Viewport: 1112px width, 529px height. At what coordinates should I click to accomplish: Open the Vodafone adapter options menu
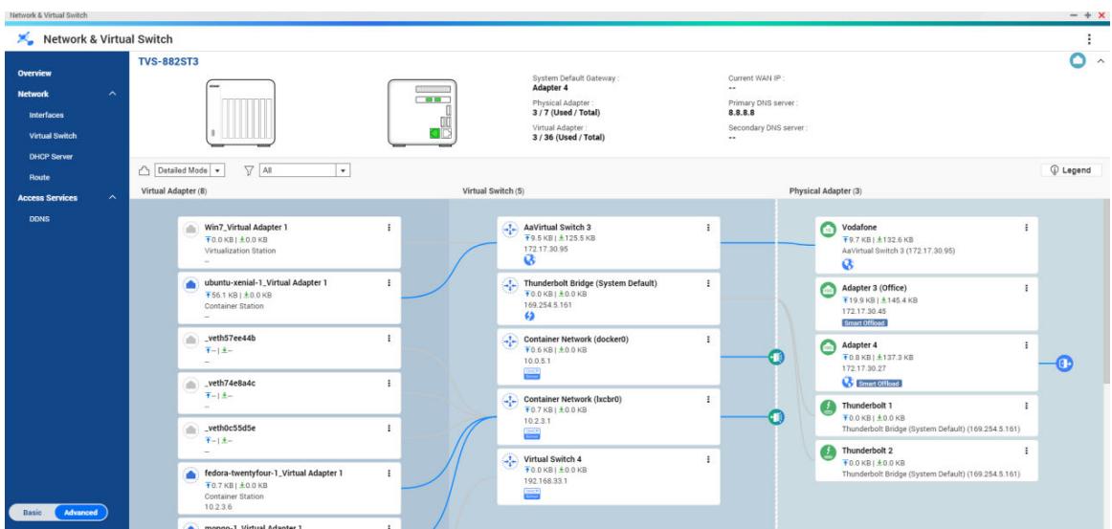point(1026,228)
